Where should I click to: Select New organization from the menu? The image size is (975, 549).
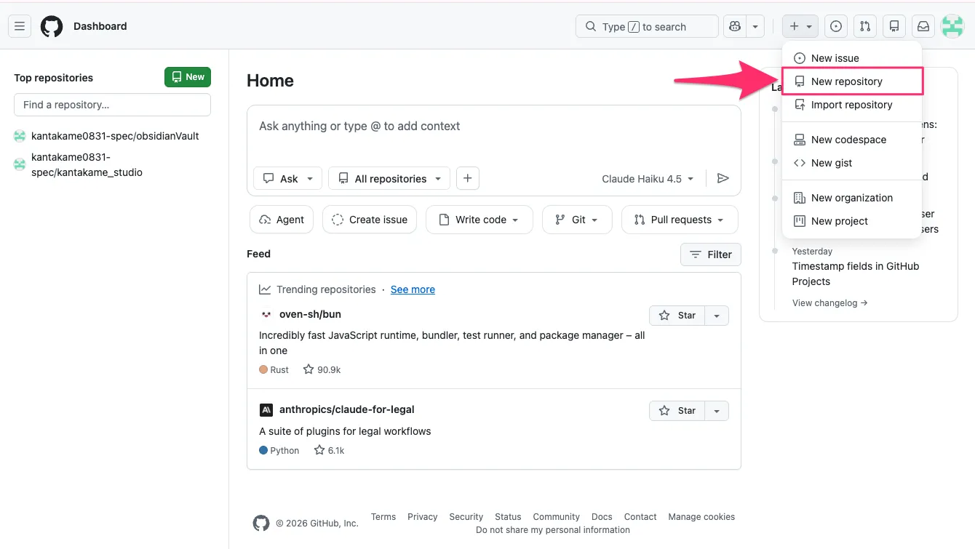pos(852,198)
